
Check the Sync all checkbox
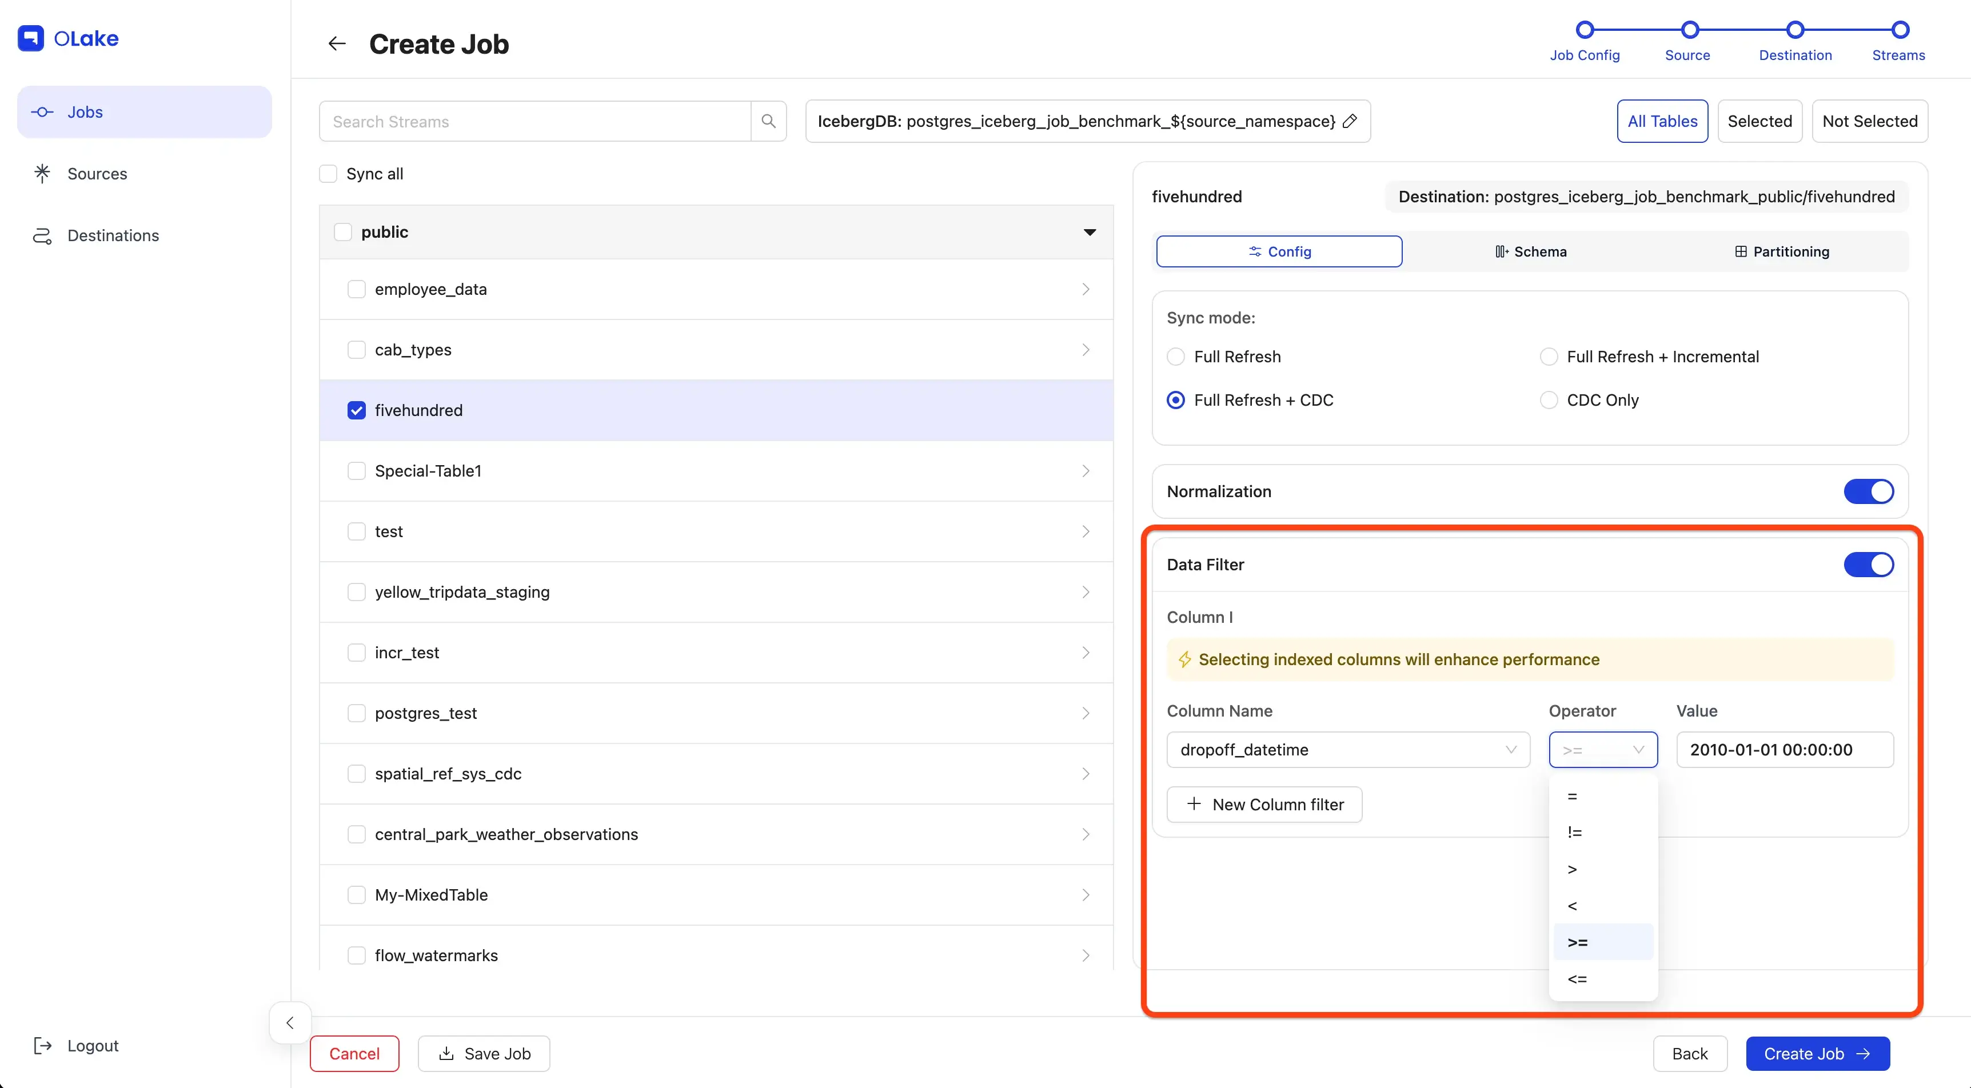point(328,174)
